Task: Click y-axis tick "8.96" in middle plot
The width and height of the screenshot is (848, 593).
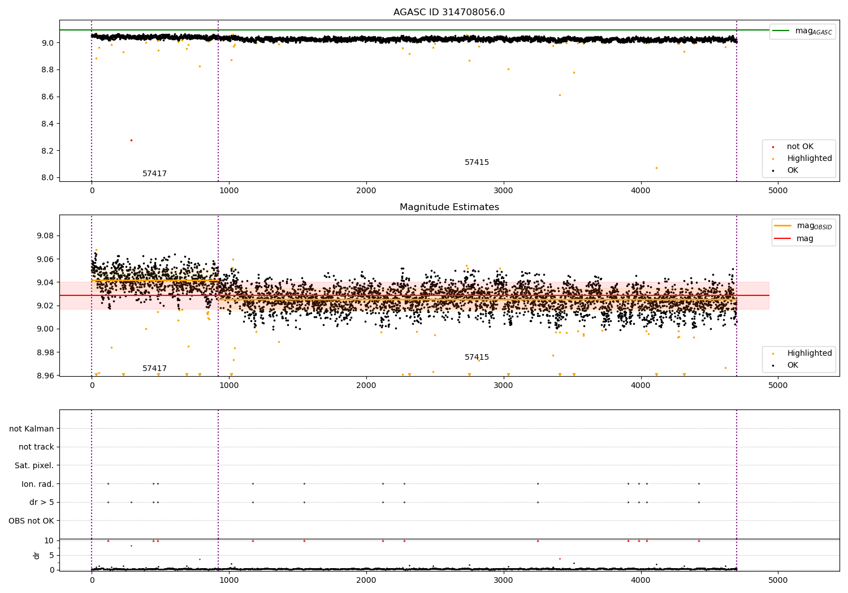Action: pyautogui.click(x=45, y=376)
